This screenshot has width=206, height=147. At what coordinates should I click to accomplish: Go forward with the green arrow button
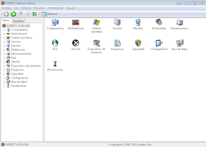click(x=14, y=14)
